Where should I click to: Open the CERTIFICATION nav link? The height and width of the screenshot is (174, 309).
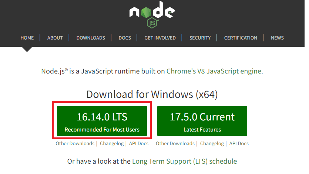[241, 38]
